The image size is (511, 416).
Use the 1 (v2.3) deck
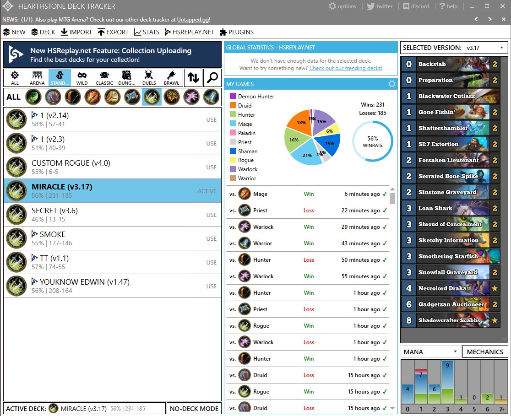coord(211,143)
